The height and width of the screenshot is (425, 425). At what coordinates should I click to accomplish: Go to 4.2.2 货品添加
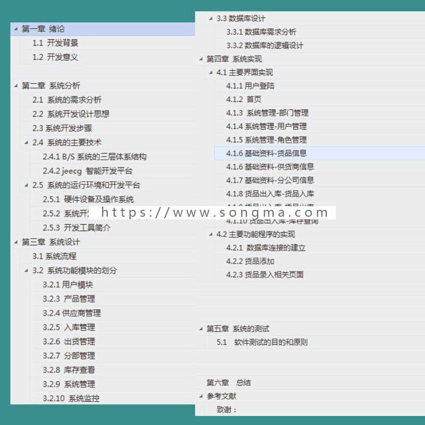(x=250, y=261)
